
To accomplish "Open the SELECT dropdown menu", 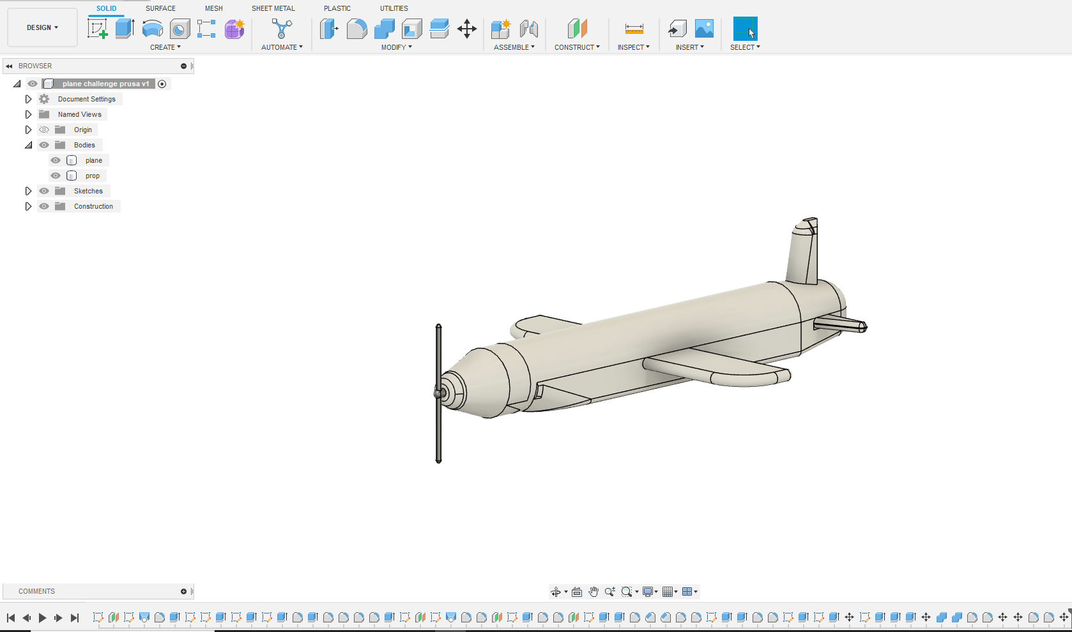I will pyautogui.click(x=745, y=47).
